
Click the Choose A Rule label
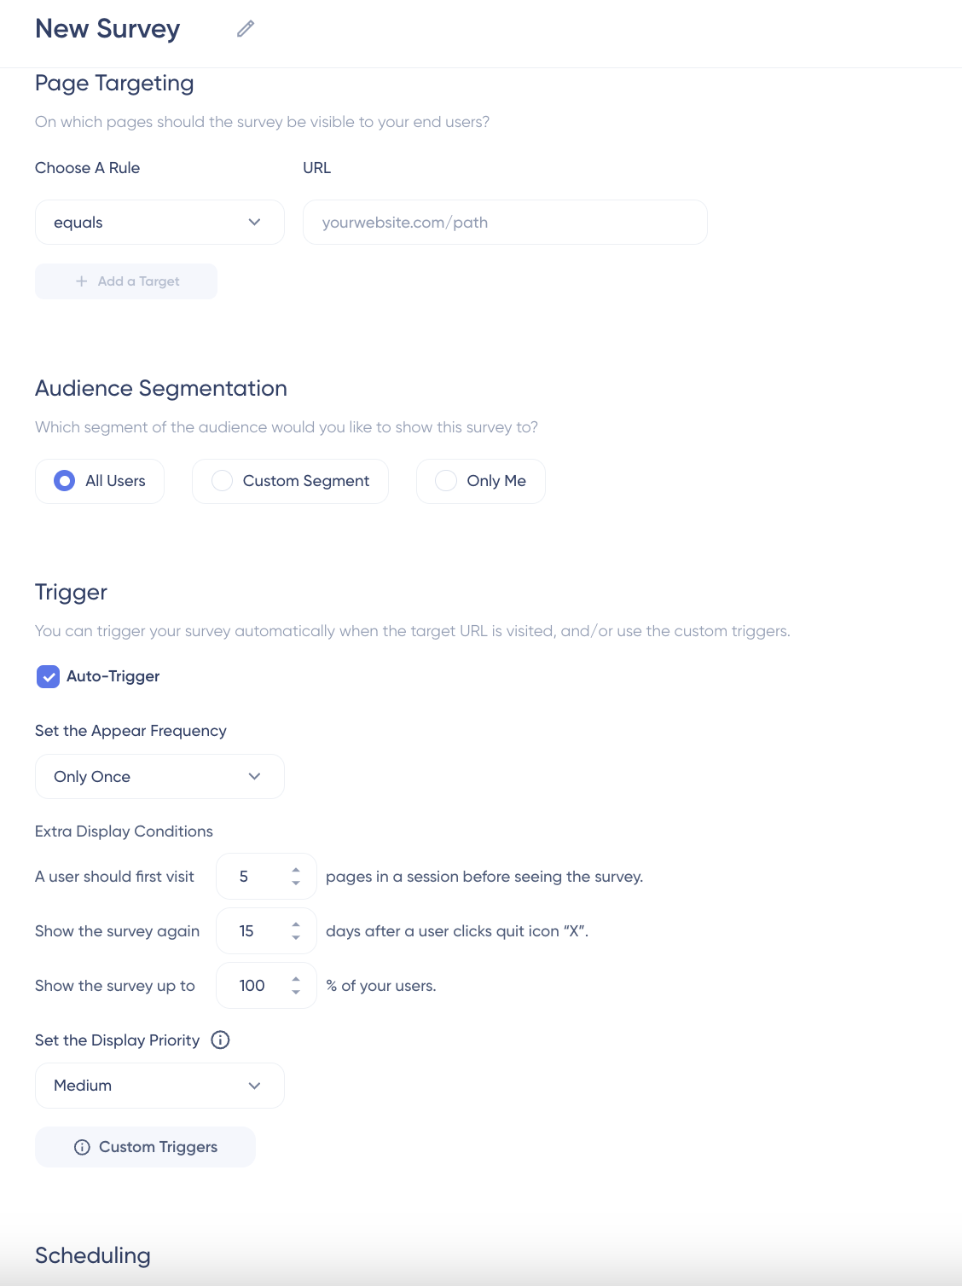click(x=87, y=168)
